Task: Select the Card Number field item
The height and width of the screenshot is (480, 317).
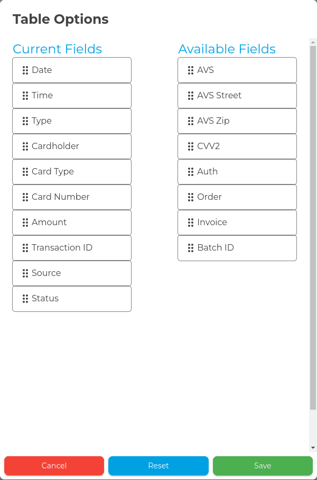Action: (x=72, y=197)
